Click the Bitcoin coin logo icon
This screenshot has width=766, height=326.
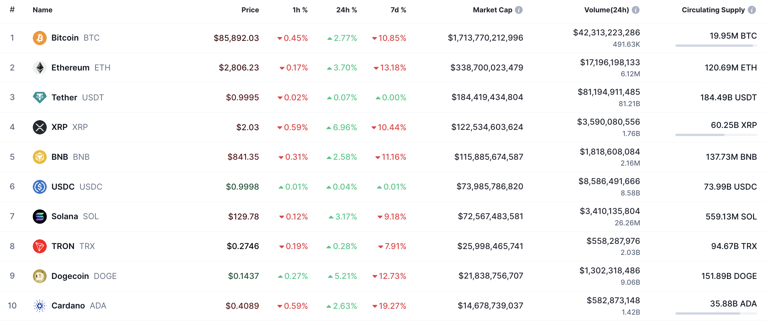tap(40, 38)
